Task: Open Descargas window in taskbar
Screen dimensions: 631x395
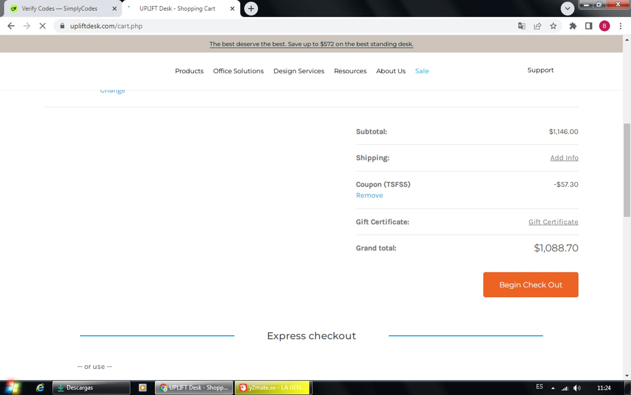Action: 91,388
